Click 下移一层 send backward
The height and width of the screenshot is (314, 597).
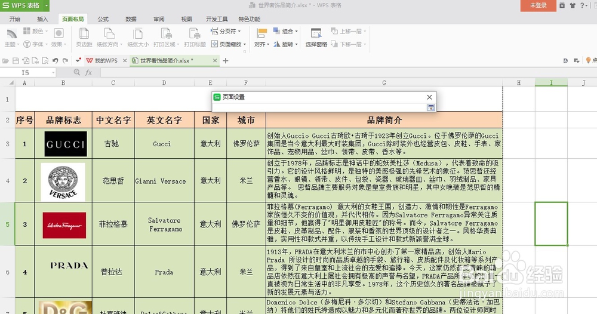pos(349,44)
